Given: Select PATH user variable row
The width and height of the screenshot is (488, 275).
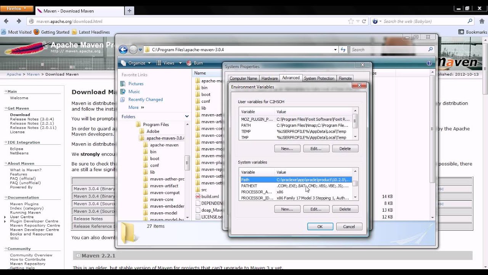Looking at the screenshot, I should click(x=296, y=125).
